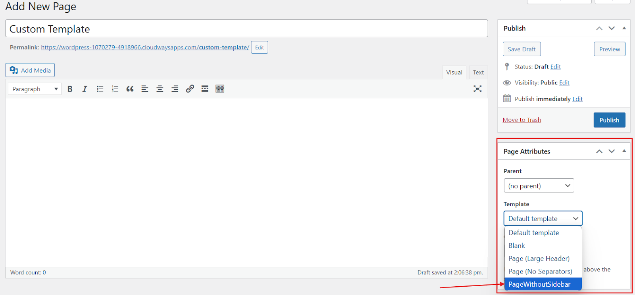This screenshot has height=295, width=635.
Task: Click the page title field
Action: (246, 29)
